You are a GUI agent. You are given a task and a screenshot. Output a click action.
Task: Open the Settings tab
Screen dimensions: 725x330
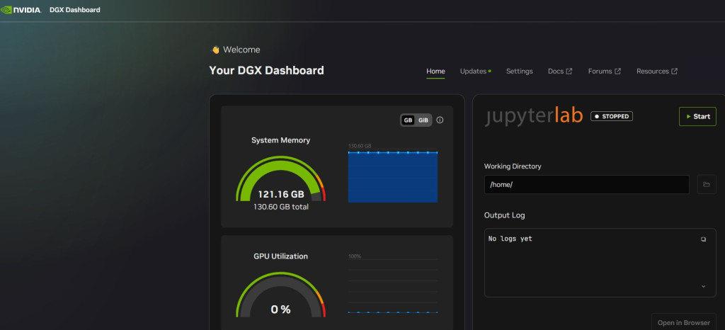tap(519, 72)
